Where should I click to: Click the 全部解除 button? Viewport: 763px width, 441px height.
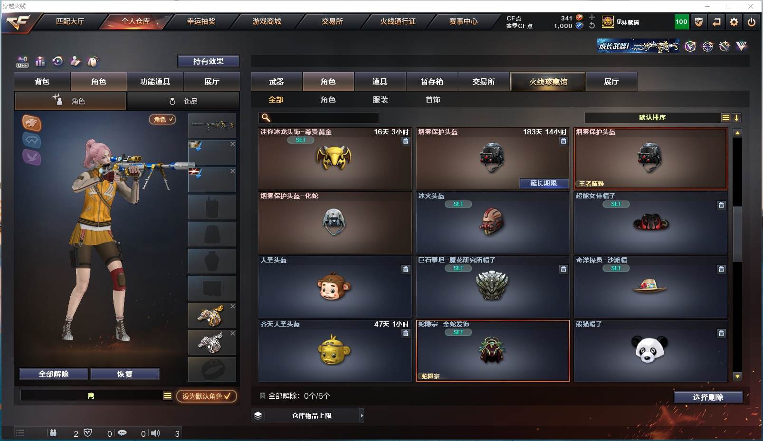click(54, 374)
